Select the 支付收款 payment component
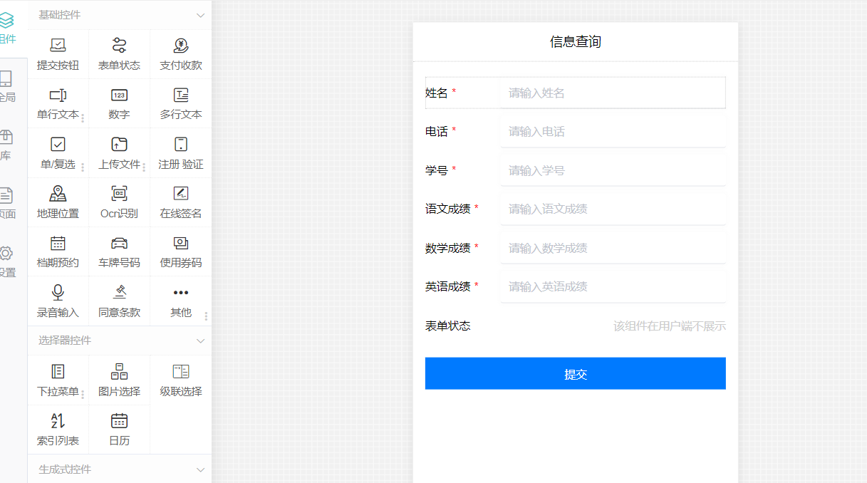This screenshot has width=867, height=483. click(180, 53)
